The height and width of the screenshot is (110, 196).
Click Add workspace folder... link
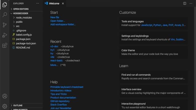click(x=63, y=24)
